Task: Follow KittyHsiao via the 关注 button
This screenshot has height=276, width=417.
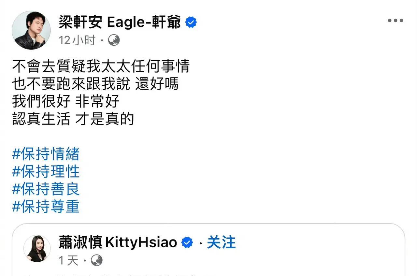Action: (221, 243)
